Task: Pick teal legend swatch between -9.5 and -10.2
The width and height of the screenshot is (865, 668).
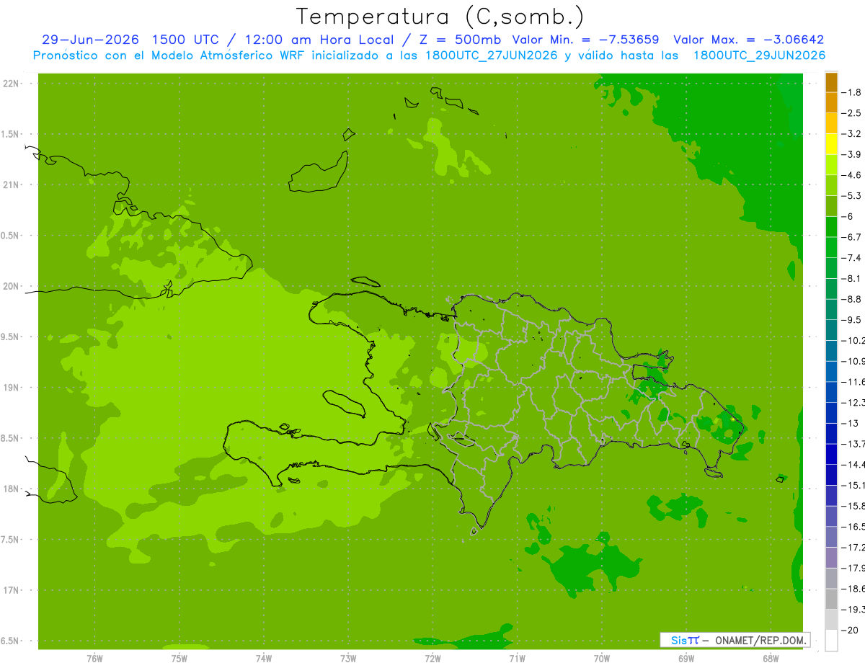Action: [x=831, y=330]
